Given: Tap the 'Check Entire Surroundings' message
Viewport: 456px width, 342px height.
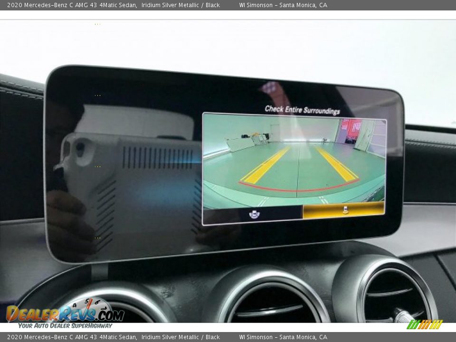Looking at the screenshot, I should (x=302, y=110).
